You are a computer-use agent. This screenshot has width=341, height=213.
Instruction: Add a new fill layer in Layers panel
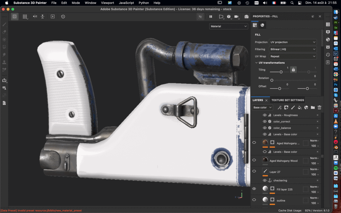(299, 107)
